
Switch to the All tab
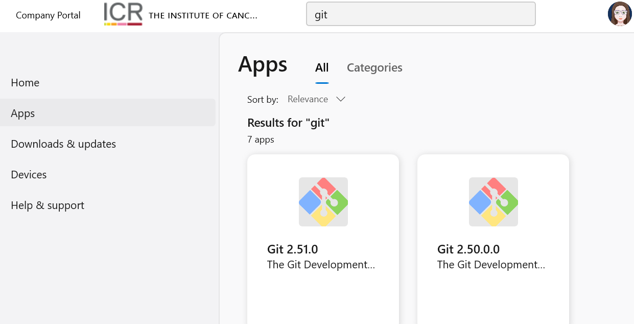coord(322,67)
